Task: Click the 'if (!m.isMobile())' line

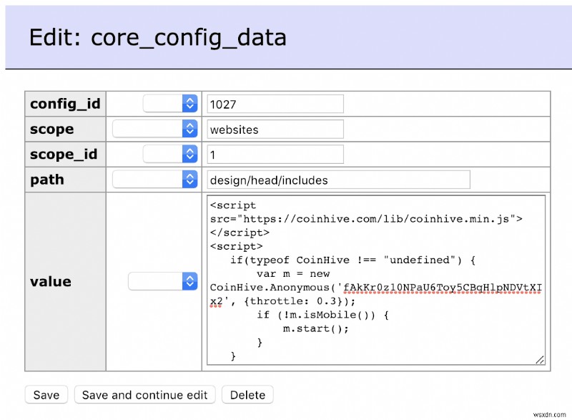Action: click(323, 315)
